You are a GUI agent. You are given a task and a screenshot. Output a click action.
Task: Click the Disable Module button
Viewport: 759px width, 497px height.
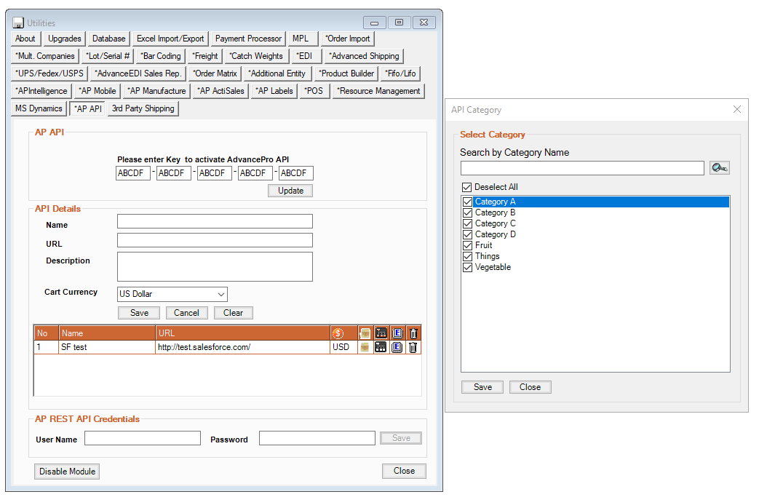tap(68, 472)
